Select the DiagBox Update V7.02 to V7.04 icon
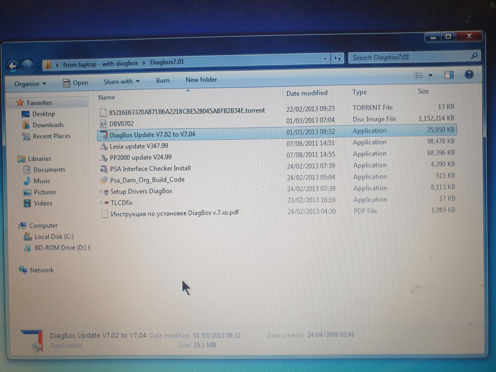 click(x=104, y=135)
